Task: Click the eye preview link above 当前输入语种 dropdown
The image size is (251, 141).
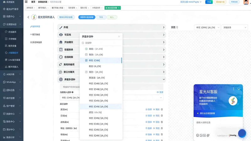Action: click(160, 92)
